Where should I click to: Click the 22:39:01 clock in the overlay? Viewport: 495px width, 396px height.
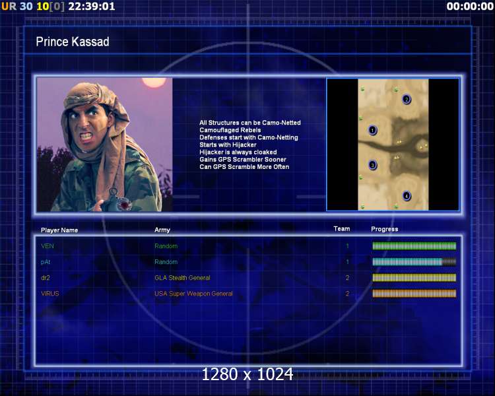pyautogui.click(x=92, y=7)
